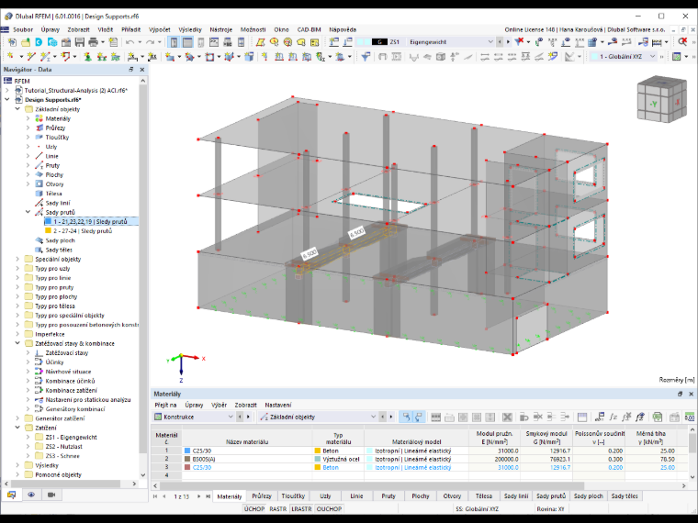This screenshot has height=523, width=698.
Task: Click the New Model icon
Action: [12, 42]
